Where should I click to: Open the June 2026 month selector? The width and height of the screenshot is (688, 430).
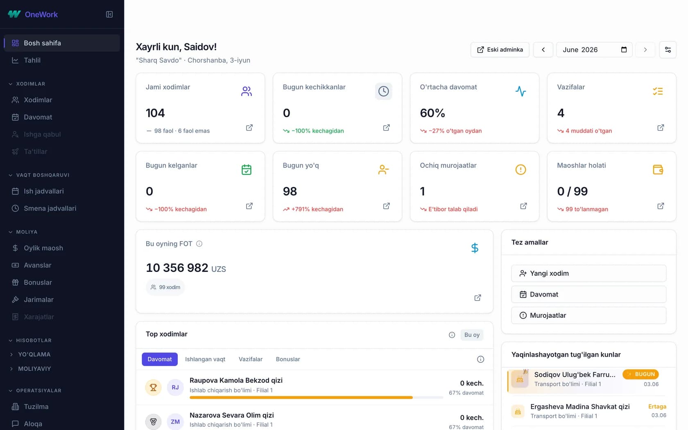594,50
